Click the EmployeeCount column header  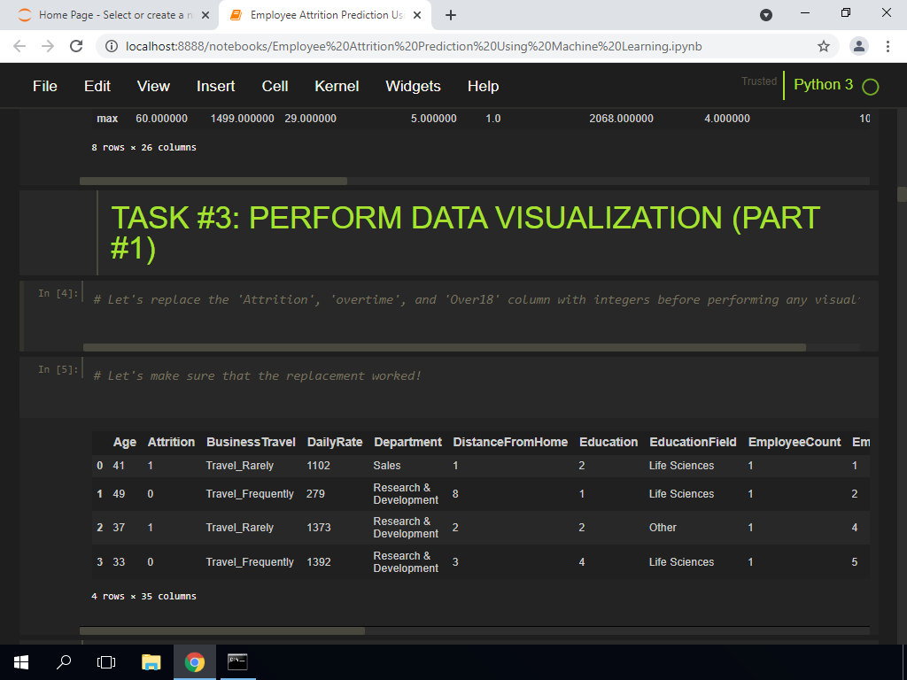(x=795, y=443)
